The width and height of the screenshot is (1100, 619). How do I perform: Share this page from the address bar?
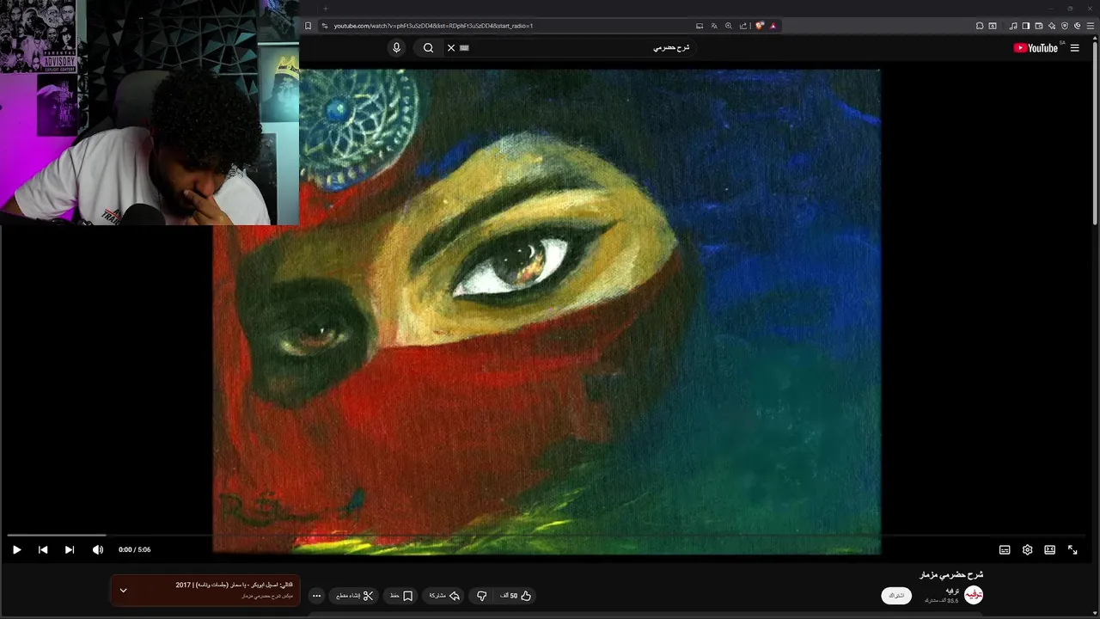(x=743, y=26)
